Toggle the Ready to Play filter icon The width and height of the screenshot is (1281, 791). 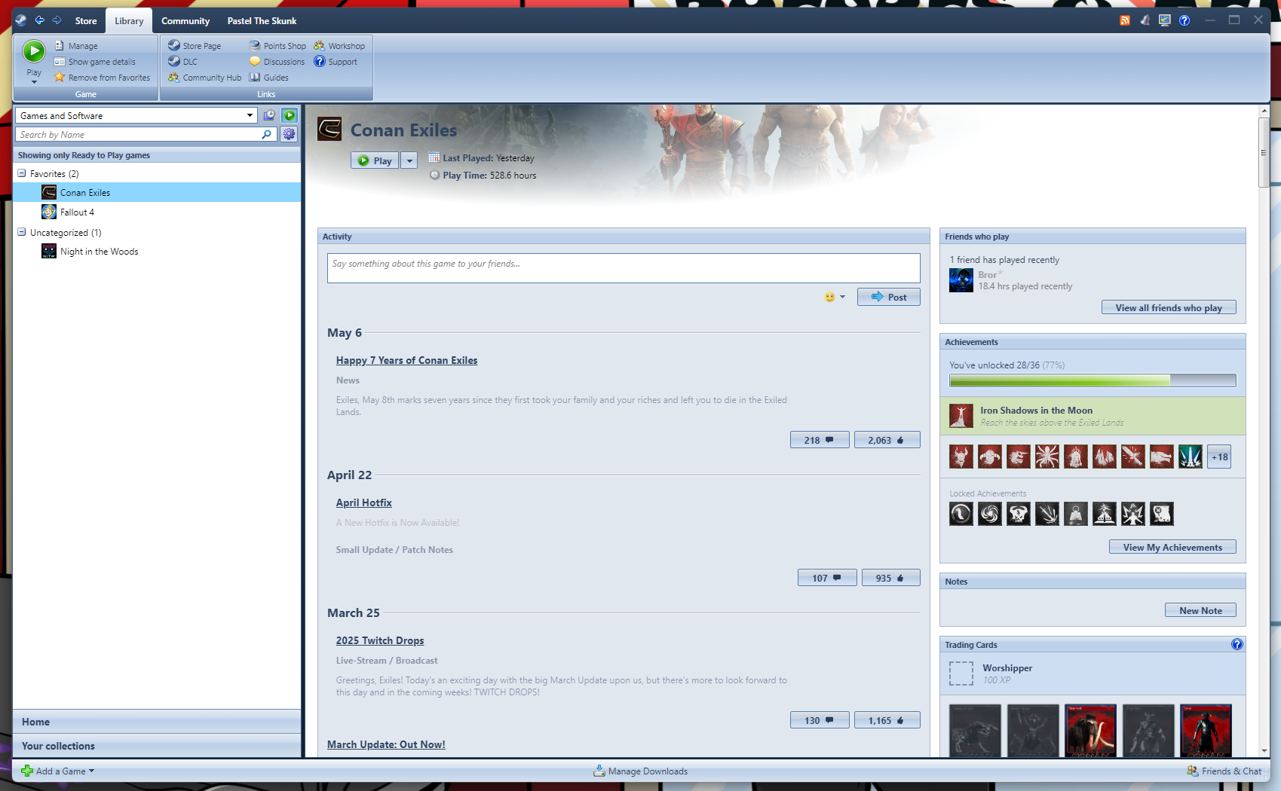pos(290,115)
